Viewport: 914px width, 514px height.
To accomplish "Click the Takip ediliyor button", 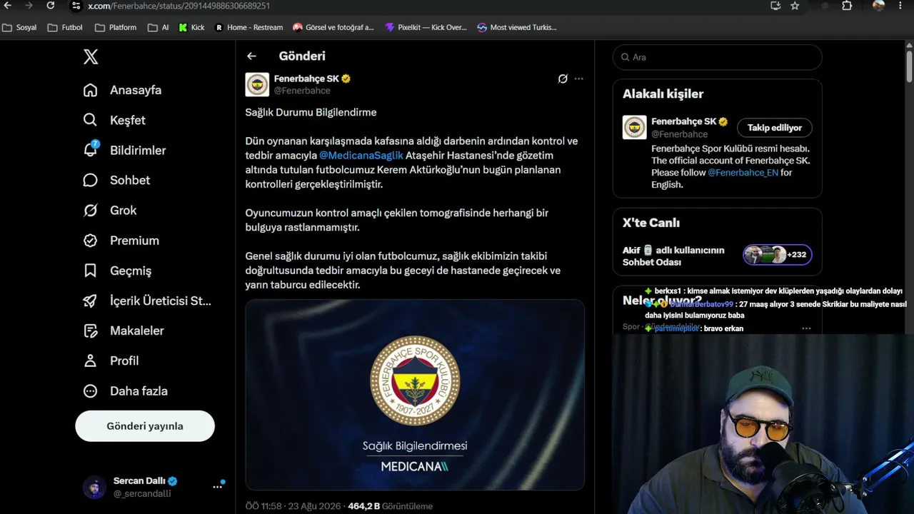I will click(775, 128).
